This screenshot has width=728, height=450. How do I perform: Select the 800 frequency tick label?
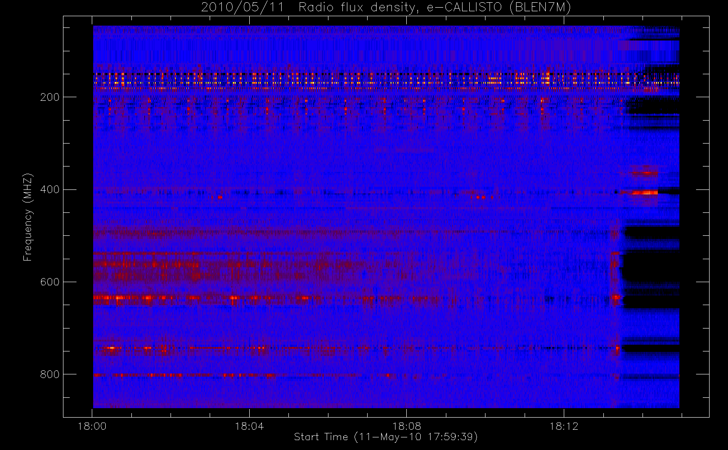tap(49, 374)
